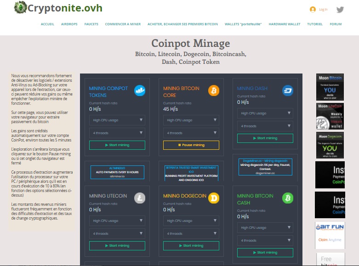Open the Free bitcoin banner thumbnail
Viewport: 359px width, 266px height.
pos(331,259)
